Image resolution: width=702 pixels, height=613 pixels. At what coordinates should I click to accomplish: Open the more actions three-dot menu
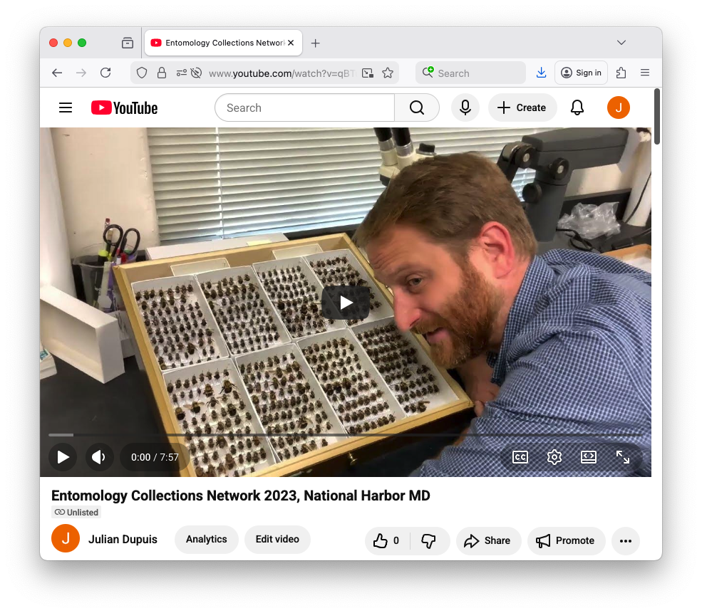tap(626, 540)
